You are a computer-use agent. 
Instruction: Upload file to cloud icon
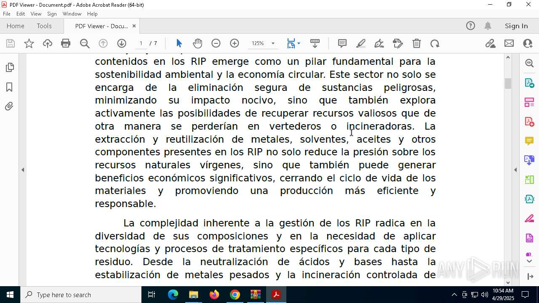coord(48,43)
